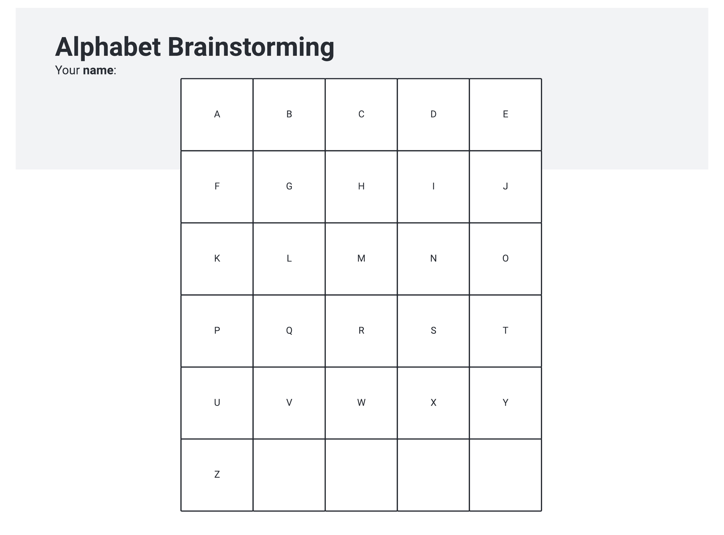
Task: Pick the W grid cell
Action: 361,403
